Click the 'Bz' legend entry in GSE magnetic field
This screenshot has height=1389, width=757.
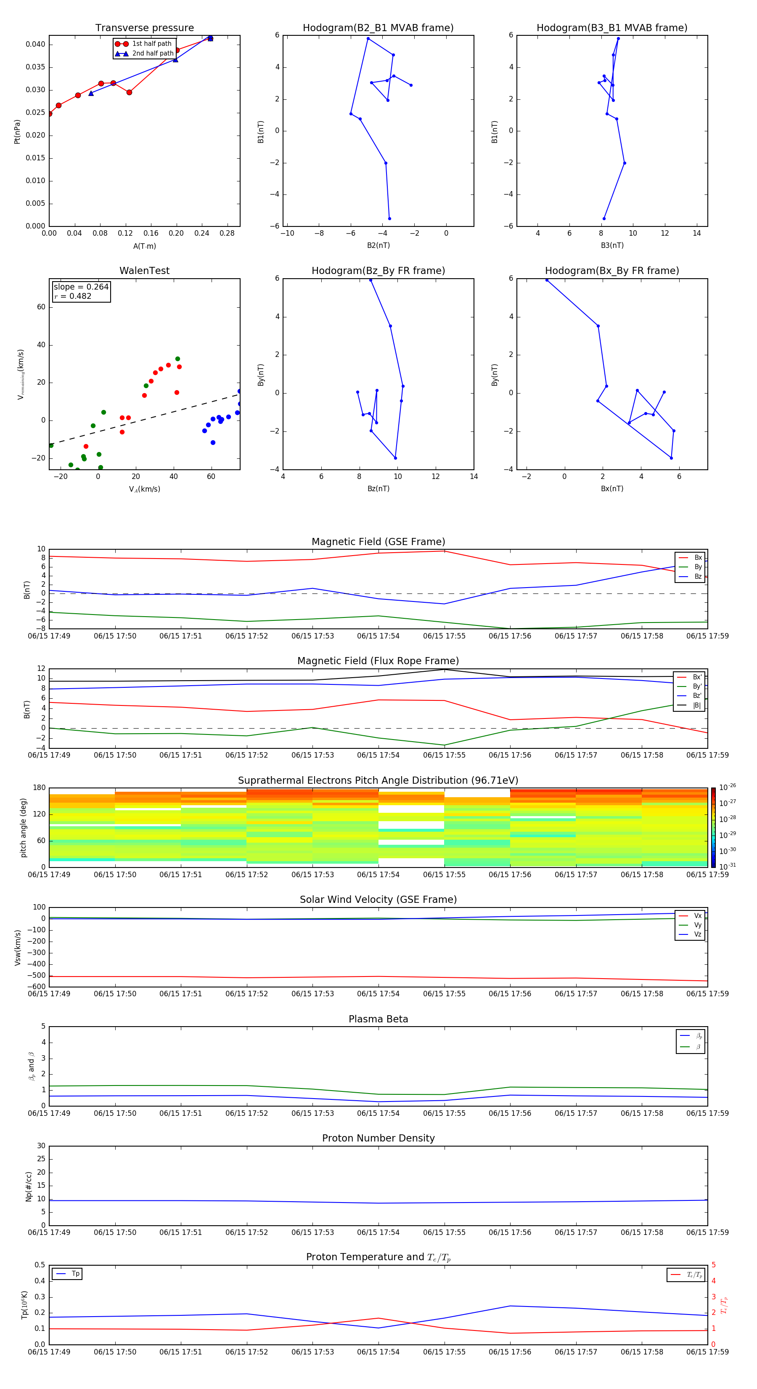pyautogui.click(x=690, y=576)
